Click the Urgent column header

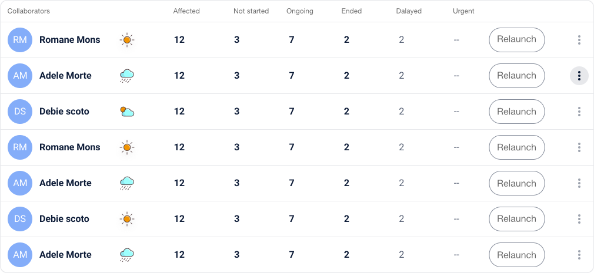pyautogui.click(x=463, y=11)
